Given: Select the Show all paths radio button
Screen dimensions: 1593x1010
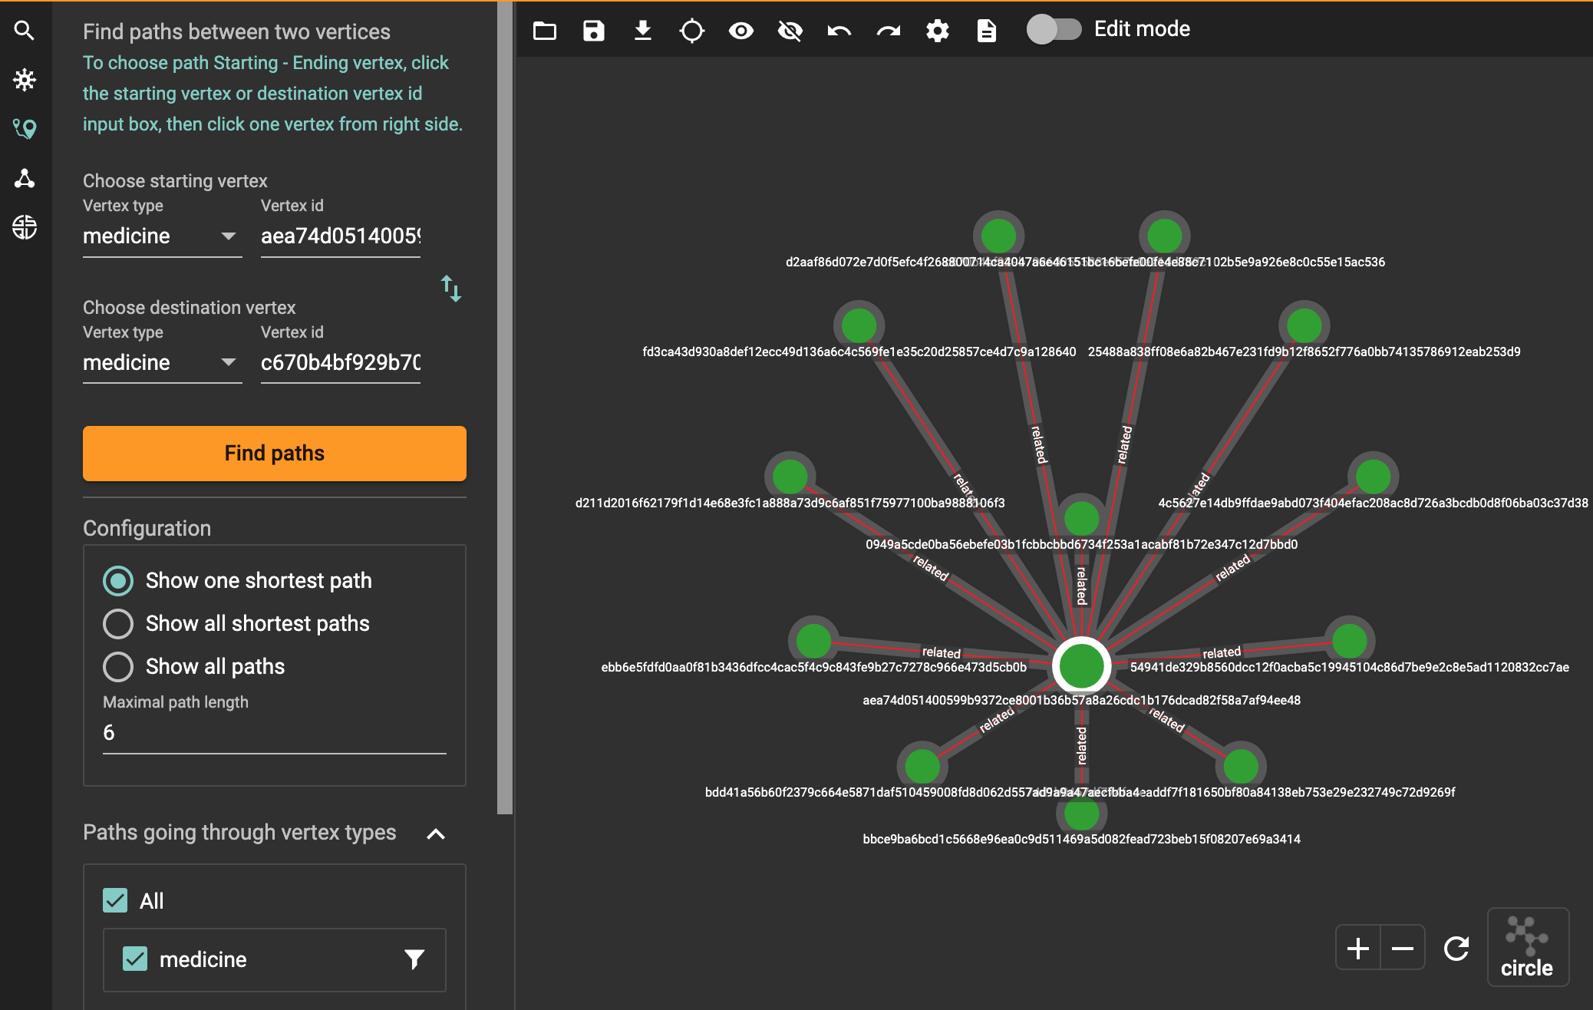Looking at the screenshot, I should pyautogui.click(x=118, y=666).
